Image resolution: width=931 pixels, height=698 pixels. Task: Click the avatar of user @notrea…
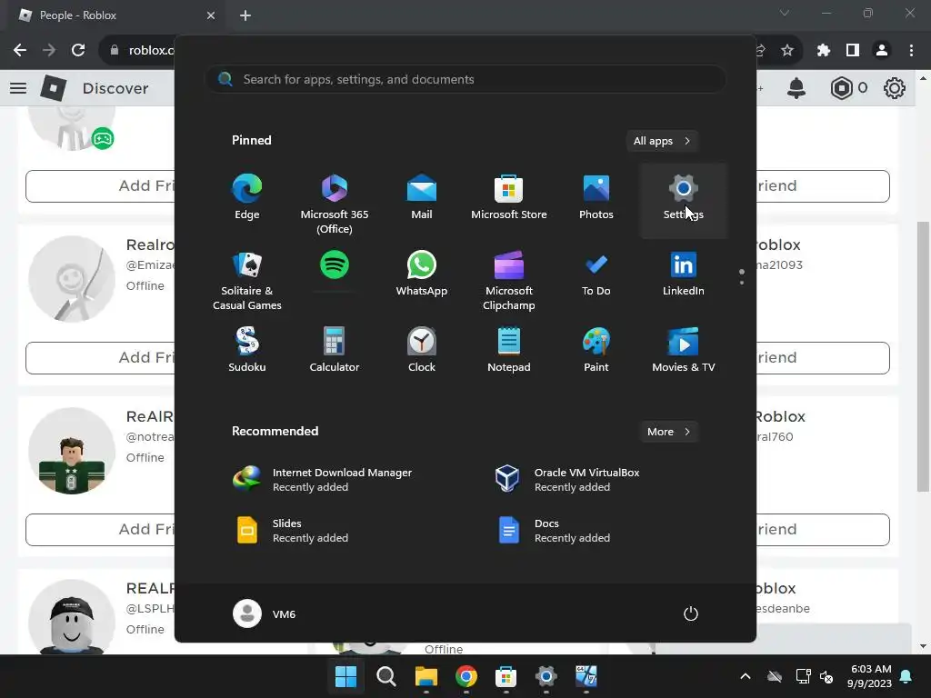coord(72,451)
